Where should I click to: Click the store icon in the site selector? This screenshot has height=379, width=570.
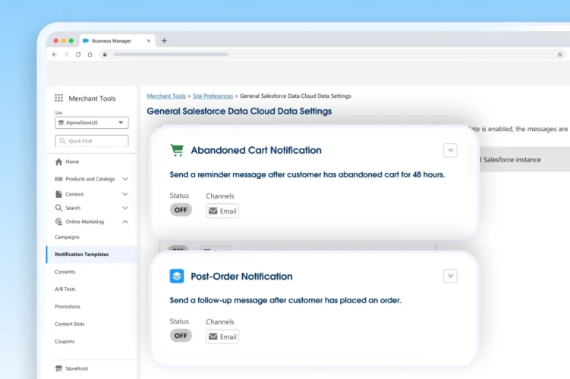(x=61, y=123)
